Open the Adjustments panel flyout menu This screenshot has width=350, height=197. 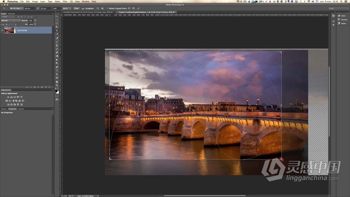(52, 90)
